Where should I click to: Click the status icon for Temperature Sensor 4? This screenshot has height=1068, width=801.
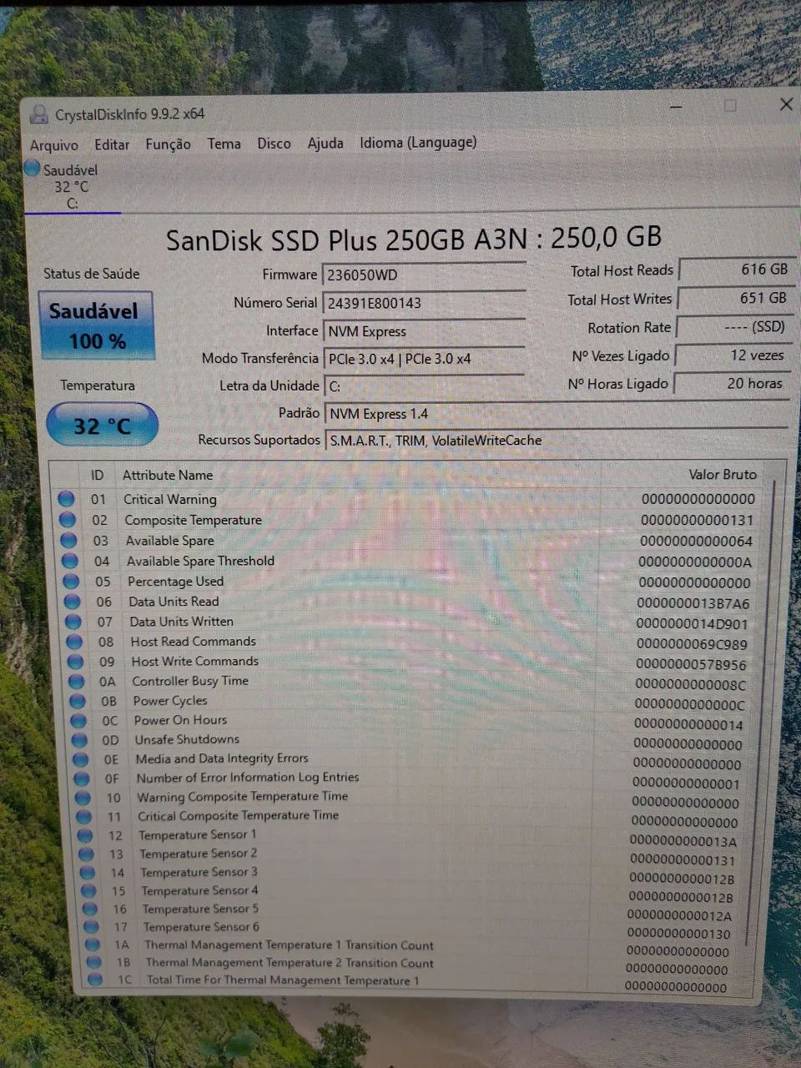(88, 890)
